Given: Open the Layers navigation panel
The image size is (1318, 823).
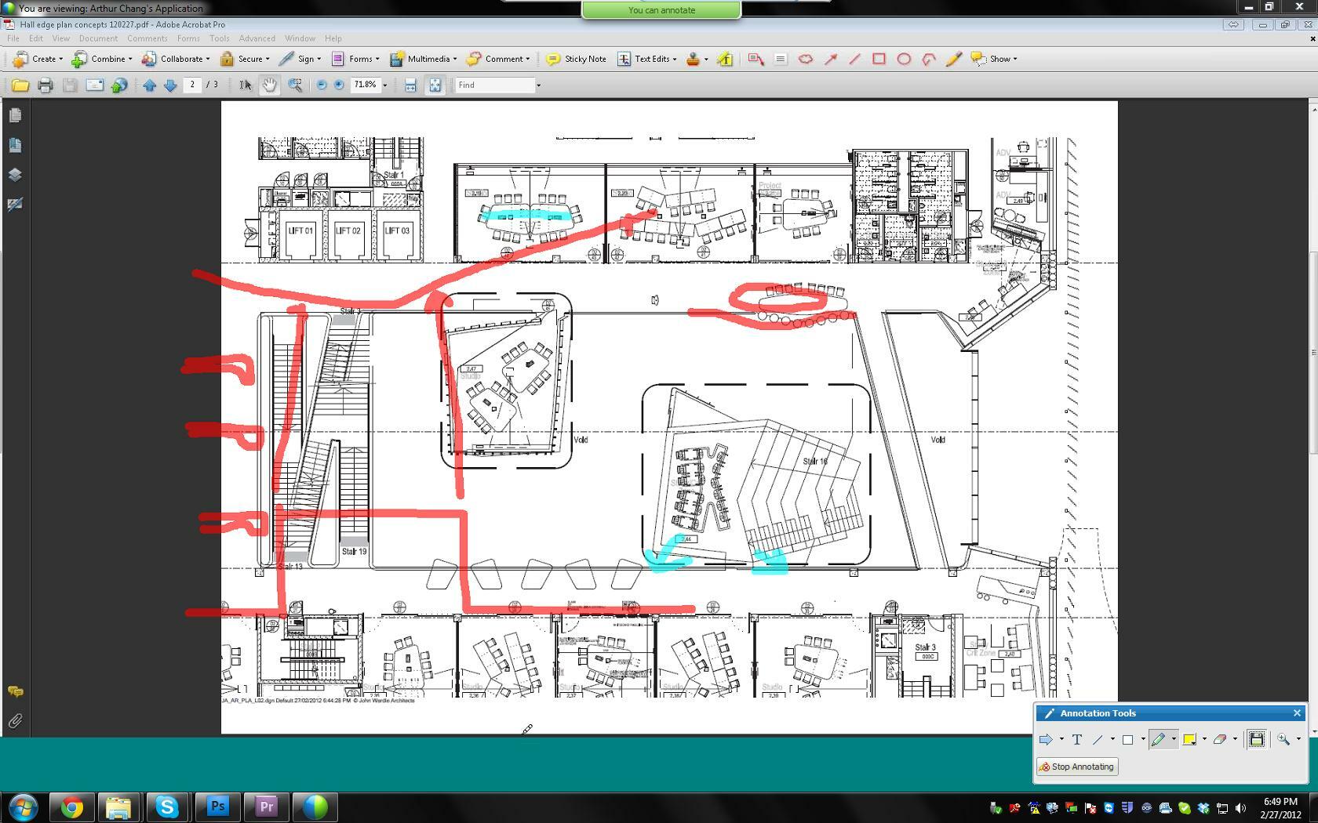Looking at the screenshot, I should 15,175.
